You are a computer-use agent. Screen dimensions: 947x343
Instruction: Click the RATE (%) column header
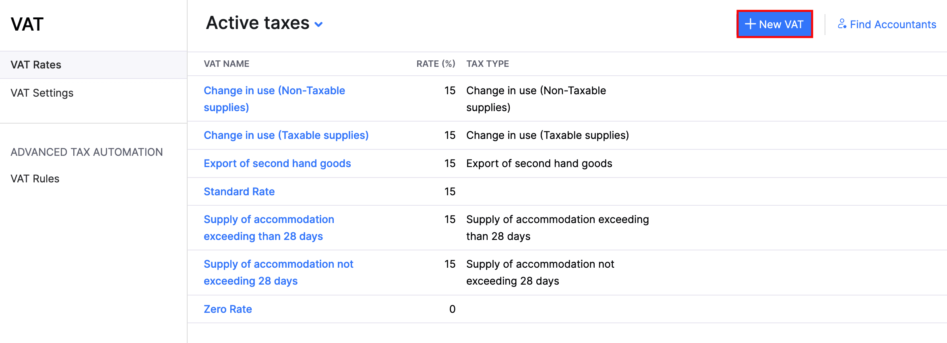coord(436,64)
